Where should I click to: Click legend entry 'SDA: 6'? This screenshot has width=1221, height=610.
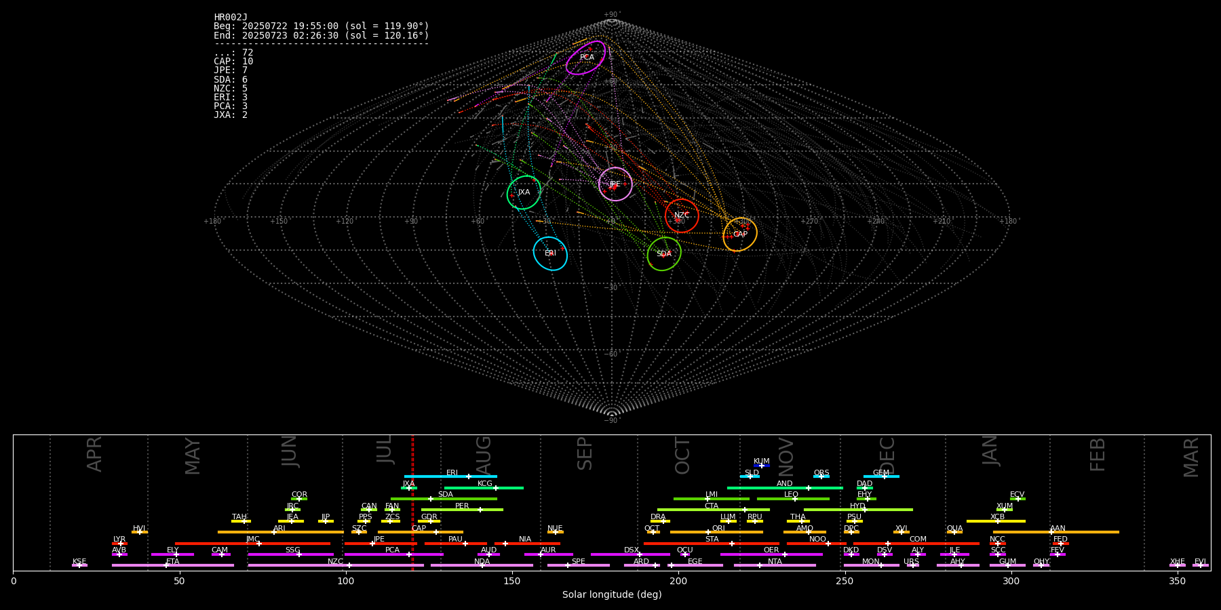231,79
